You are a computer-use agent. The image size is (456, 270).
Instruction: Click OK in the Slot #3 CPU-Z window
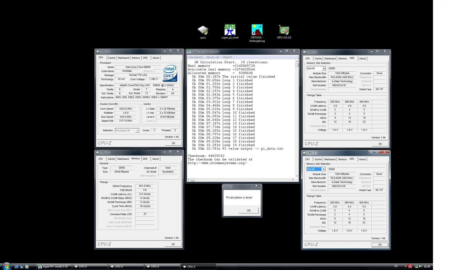coord(380,245)
